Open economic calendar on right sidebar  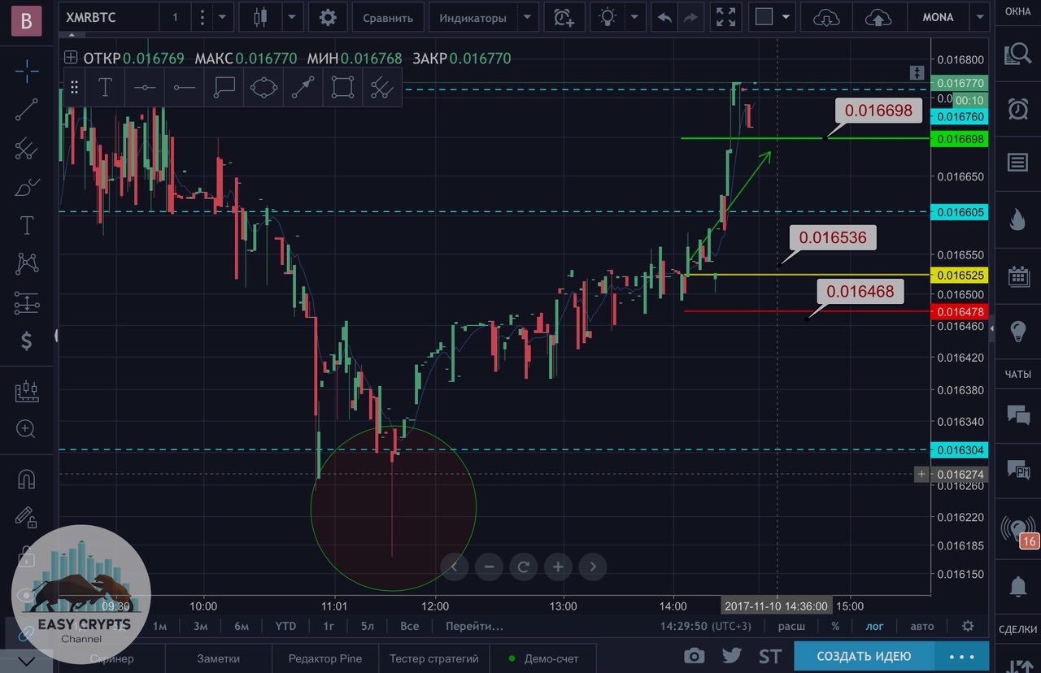tap(1017, 276)
